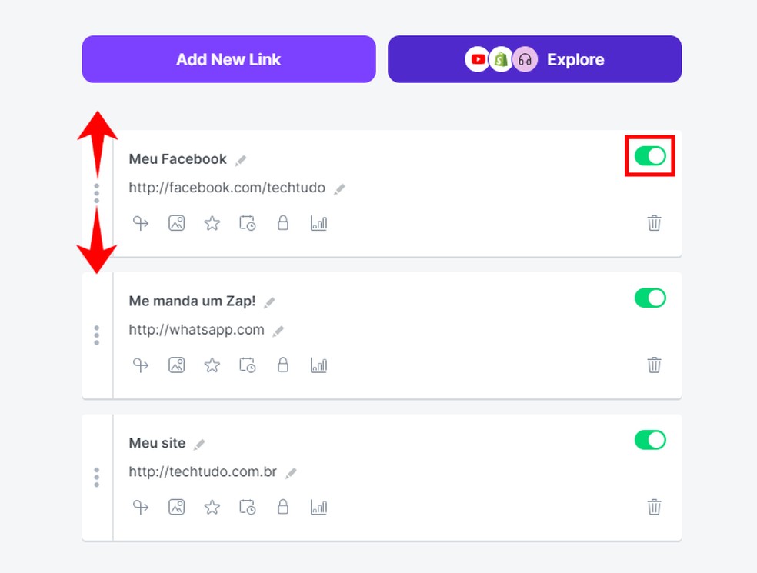Click the headphones icon on the Explore button
The height and width of the screenshot is (573, 757).
(524, 58)
